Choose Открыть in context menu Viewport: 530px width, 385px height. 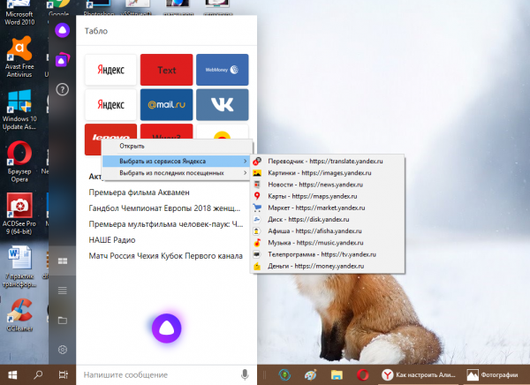(x=178, y=146)
